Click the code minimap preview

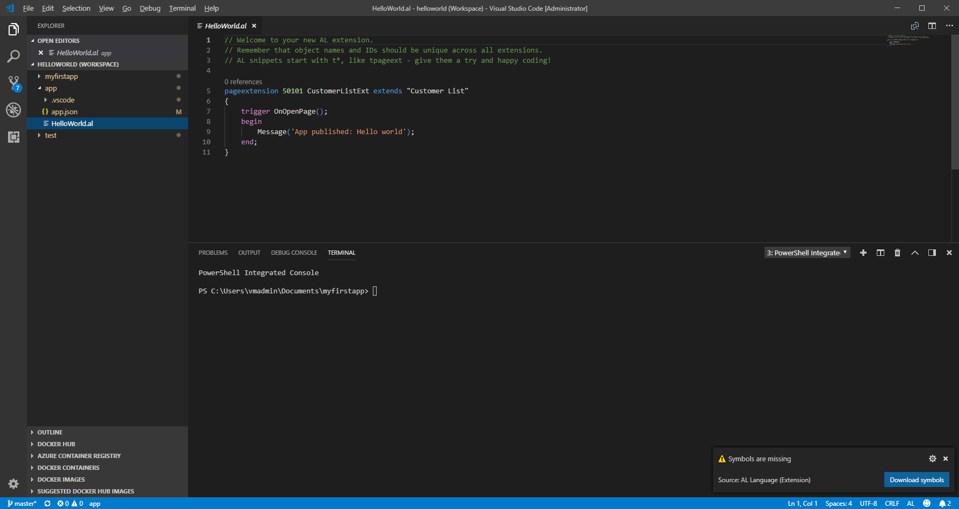click(x=908, y=40)
